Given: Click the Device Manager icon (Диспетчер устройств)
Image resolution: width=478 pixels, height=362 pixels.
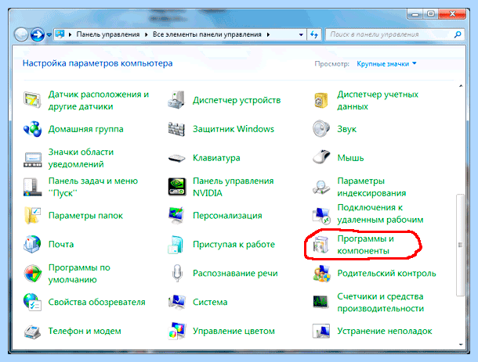Looking at the screenshot, I should click(x=176, y=100).
